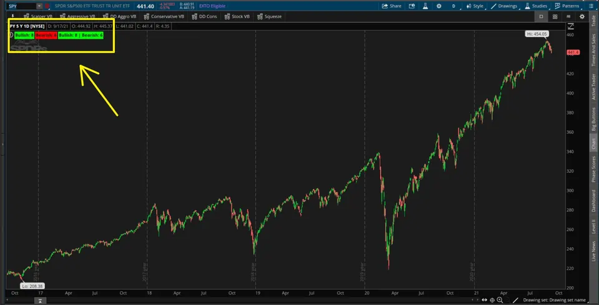
Task: Apply the DD Cons study set
Action: click(x=204, y=16)
